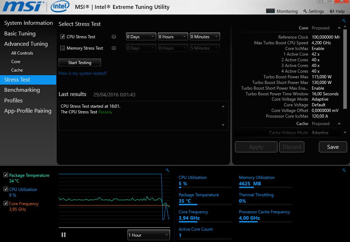Open Advanced Tuning in the sidebar
Viewport: 350px width, 242px height.
26,44
